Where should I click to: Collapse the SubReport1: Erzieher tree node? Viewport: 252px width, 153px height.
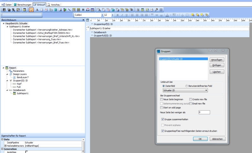(x=7, y=27)
